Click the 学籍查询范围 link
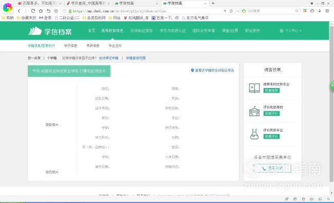This screenshot has height=203, width=334. (136, 58)
